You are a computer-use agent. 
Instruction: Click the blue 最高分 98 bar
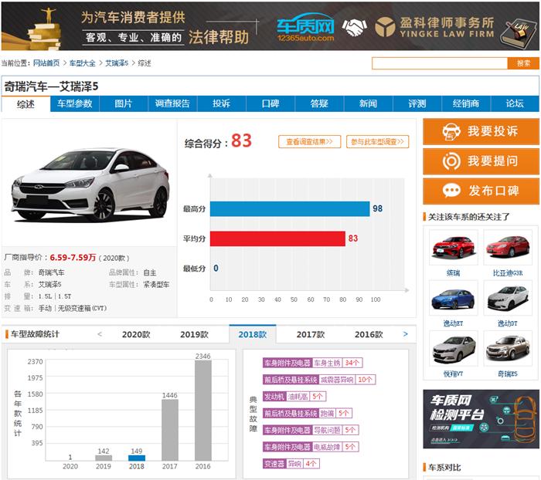coord(290,209)
